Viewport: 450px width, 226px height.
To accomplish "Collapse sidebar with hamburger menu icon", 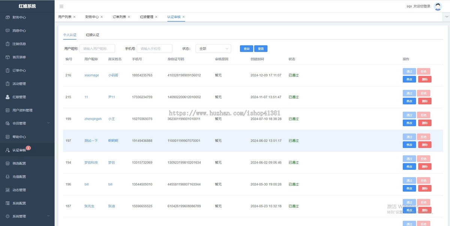I will pyautogui.click(x=61, y=6).
